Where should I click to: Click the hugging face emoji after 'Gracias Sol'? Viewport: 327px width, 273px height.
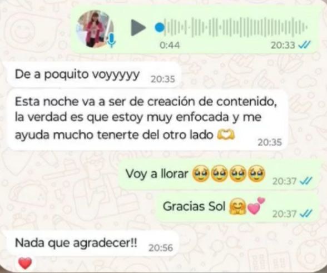pos(237,206)
